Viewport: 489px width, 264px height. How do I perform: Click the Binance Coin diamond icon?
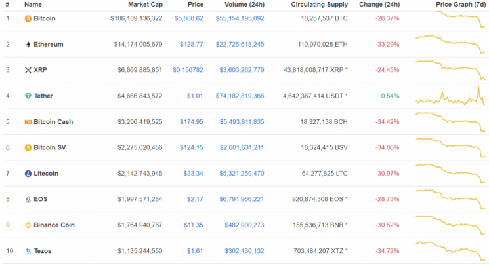28,225
